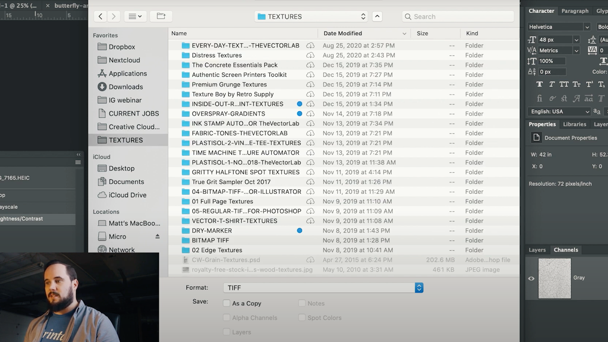
Task: Toggle the Notes checkbox
Action: (x=302, y=303)
